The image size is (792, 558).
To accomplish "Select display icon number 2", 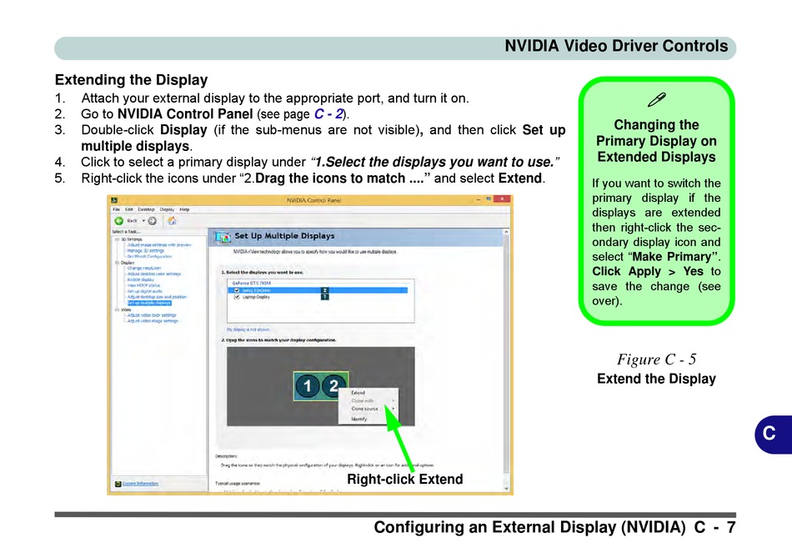I will (x=333, y=386).
